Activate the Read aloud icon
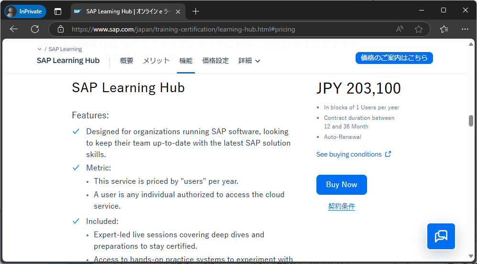 400,29
